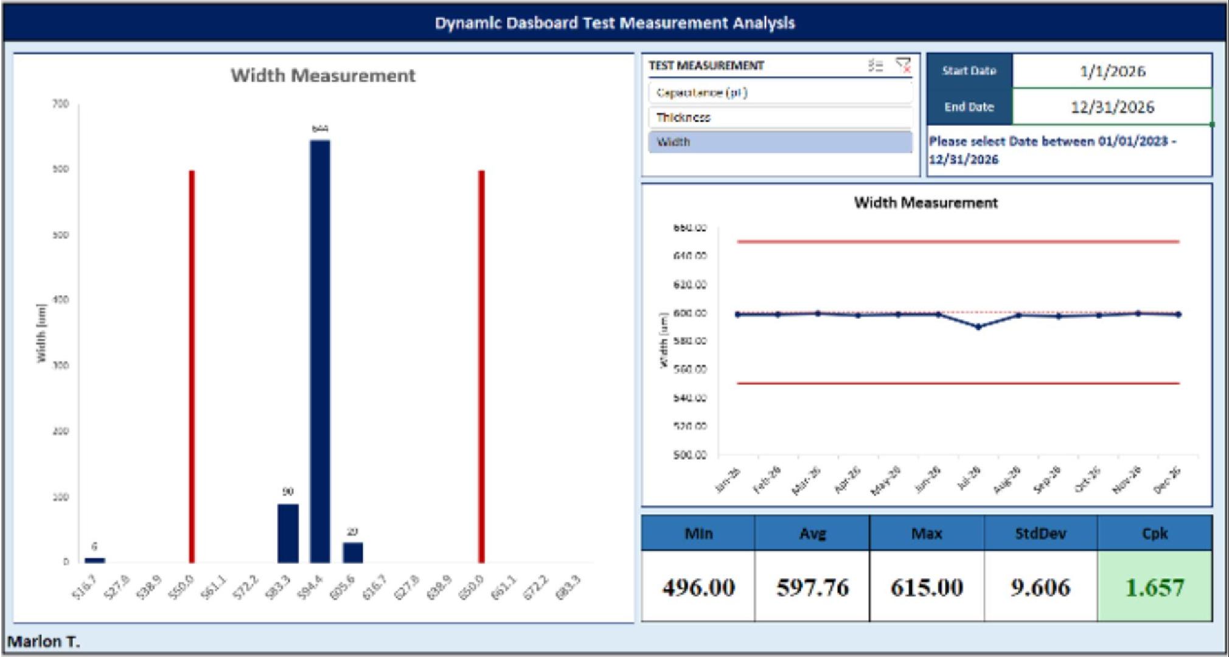Select Thickness slicer item

pos(780,117)
